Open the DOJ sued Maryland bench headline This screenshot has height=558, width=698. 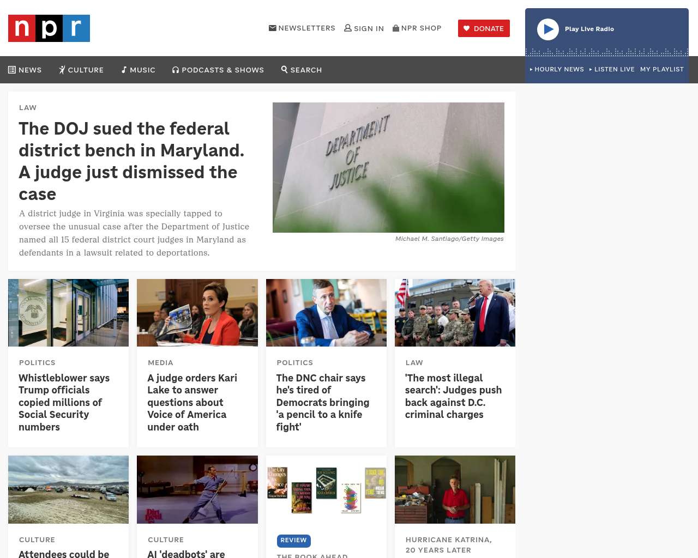[x=131, y=161]
